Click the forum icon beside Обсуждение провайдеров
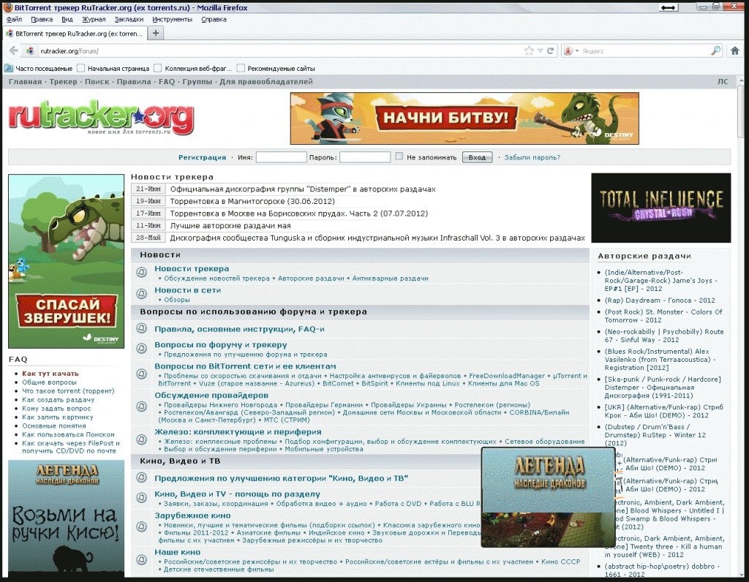This screenshot has width=749, height=582. click(141, 407)
